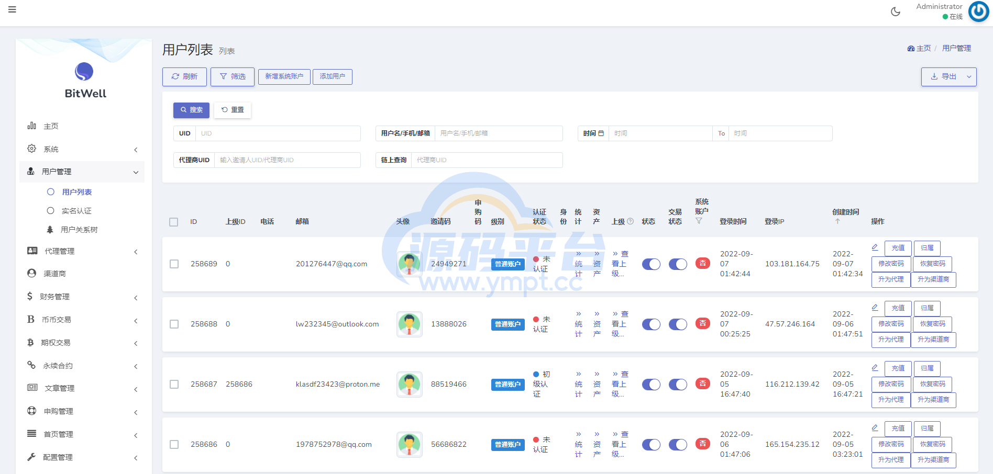Collapse the 用户管理 sidebar menu
Image resolution: width=993 pixels, height=474 pixels.
pyautogui.click(x=82, y=172)
